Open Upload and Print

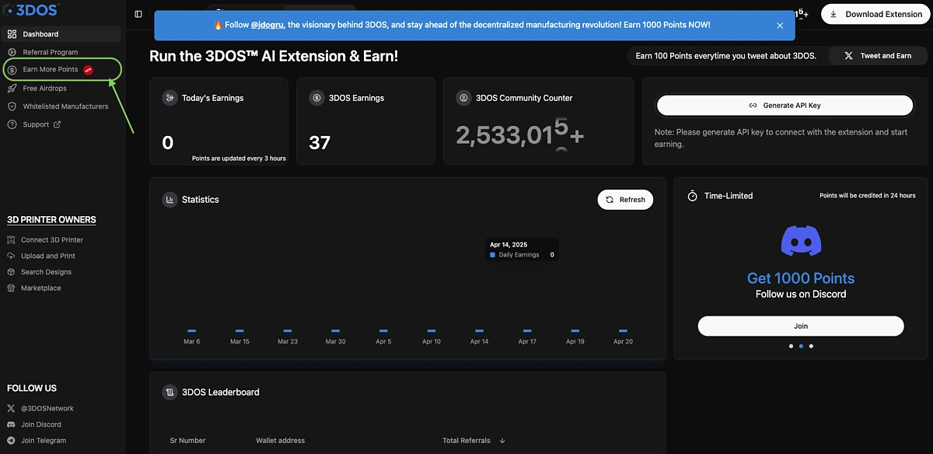coord(48,256)
